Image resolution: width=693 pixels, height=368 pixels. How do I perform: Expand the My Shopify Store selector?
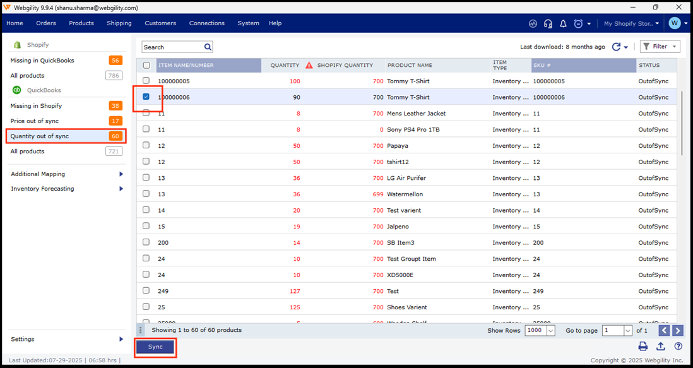click(x=631, y=23)
